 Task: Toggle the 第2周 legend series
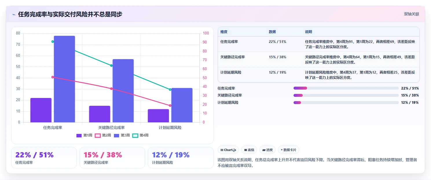coord(103,135)
